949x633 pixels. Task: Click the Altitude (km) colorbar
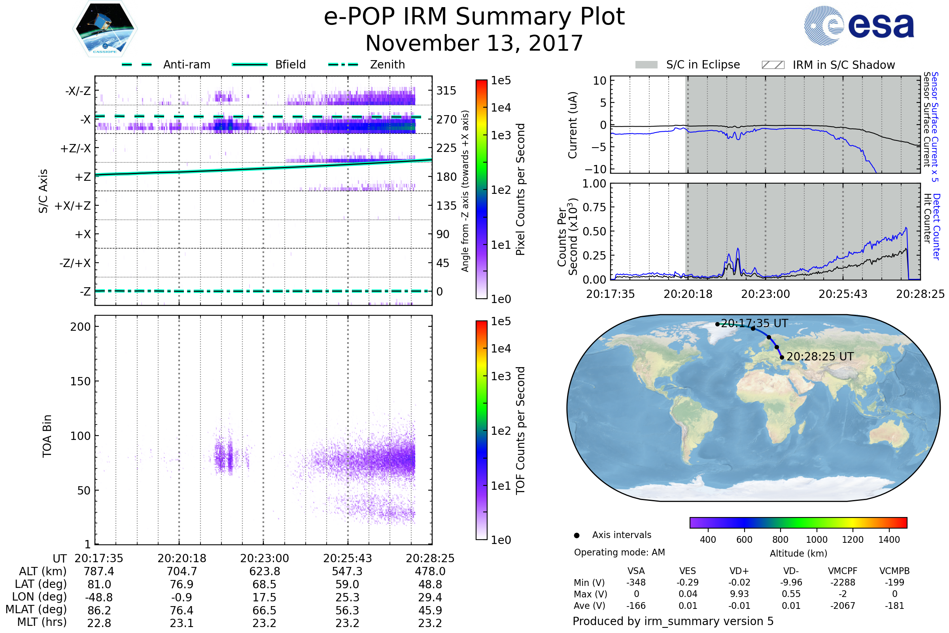pyautogui.click(x=798, y=522)
